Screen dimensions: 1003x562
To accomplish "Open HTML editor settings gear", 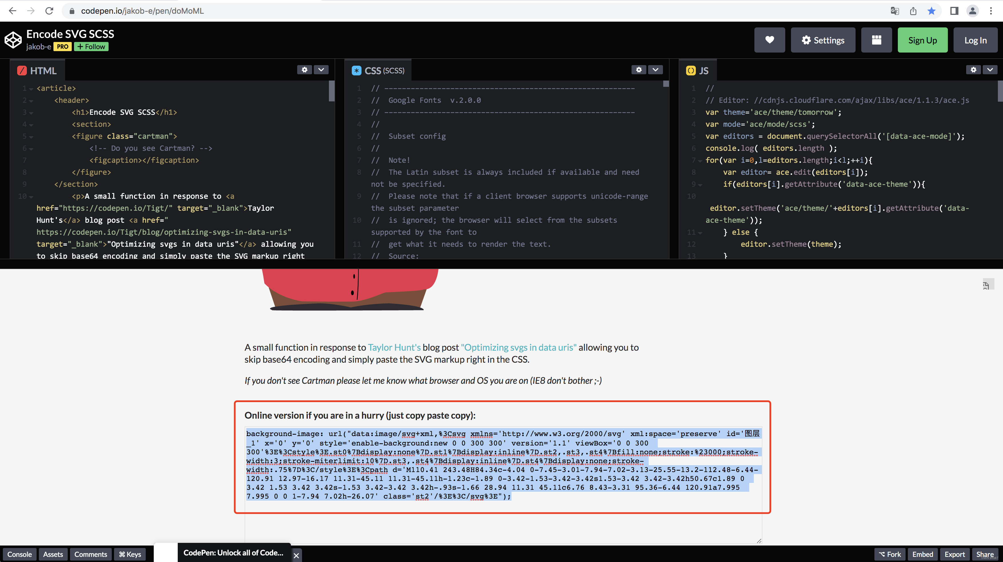I will click(x=305, y=70).
